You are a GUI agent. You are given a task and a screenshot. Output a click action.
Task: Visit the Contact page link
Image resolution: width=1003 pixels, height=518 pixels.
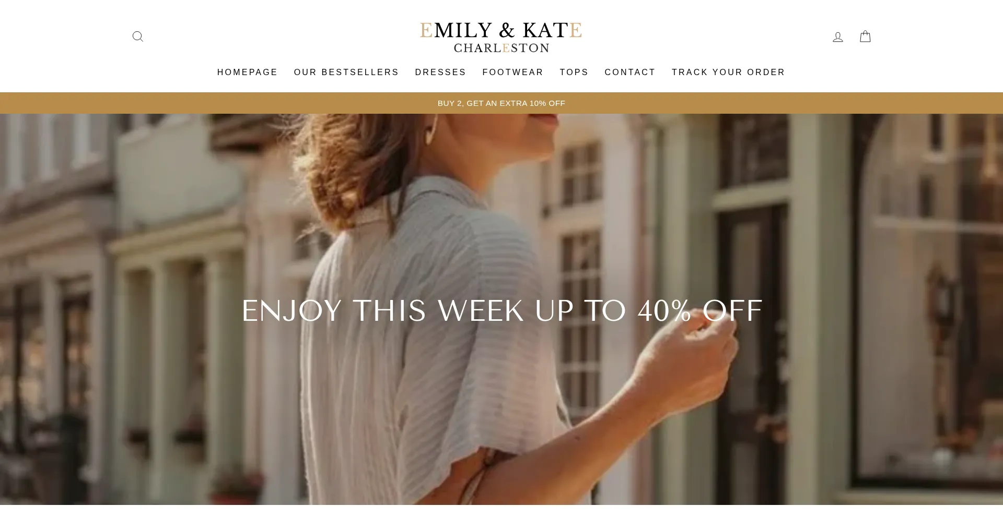(x=630, y=72)
